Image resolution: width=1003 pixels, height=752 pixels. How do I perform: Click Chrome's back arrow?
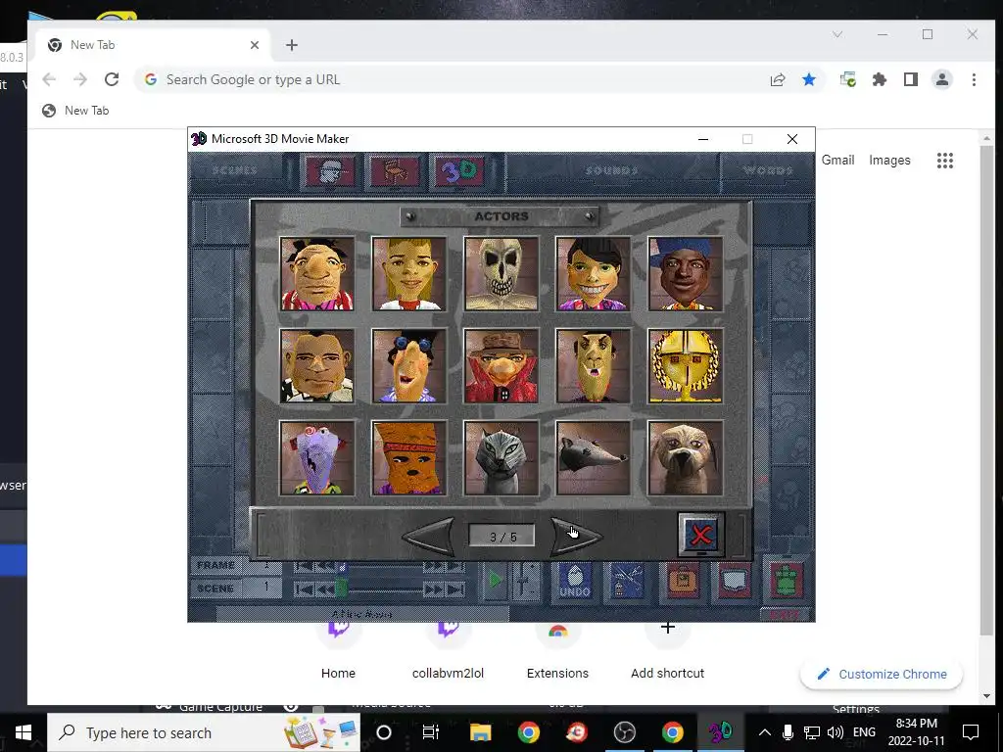click(x=49, y=79)
